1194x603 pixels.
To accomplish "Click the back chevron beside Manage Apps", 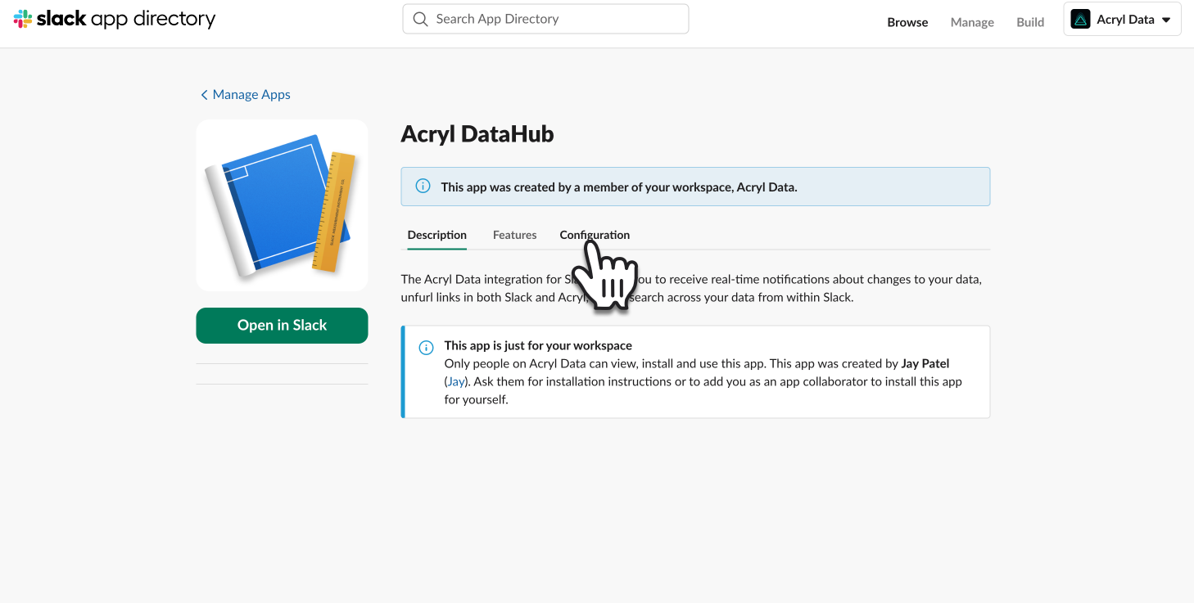I will coord(204,95).
